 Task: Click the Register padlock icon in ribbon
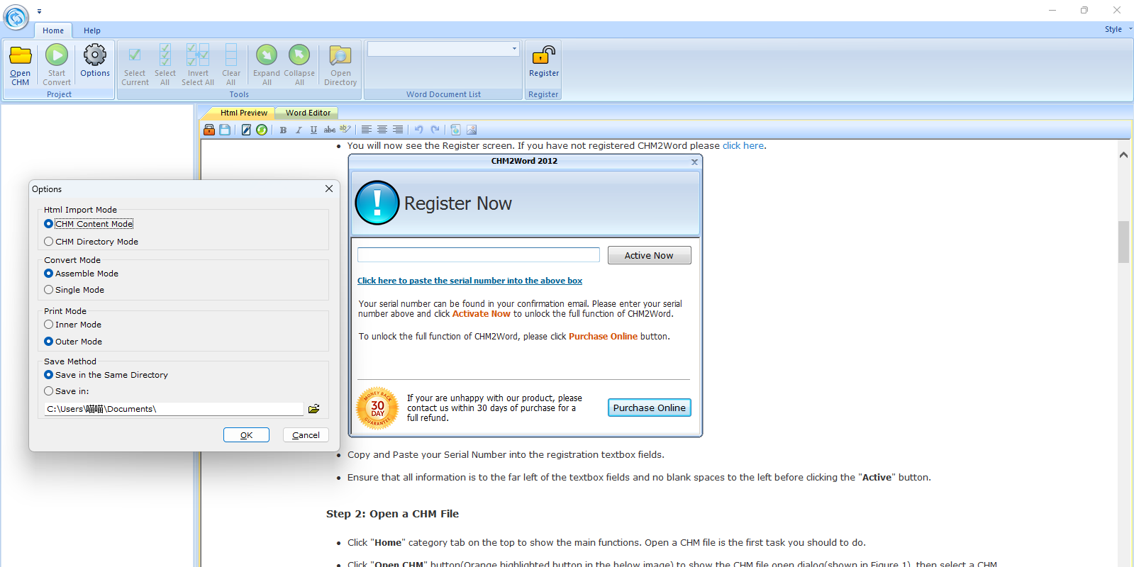[543, 55]
